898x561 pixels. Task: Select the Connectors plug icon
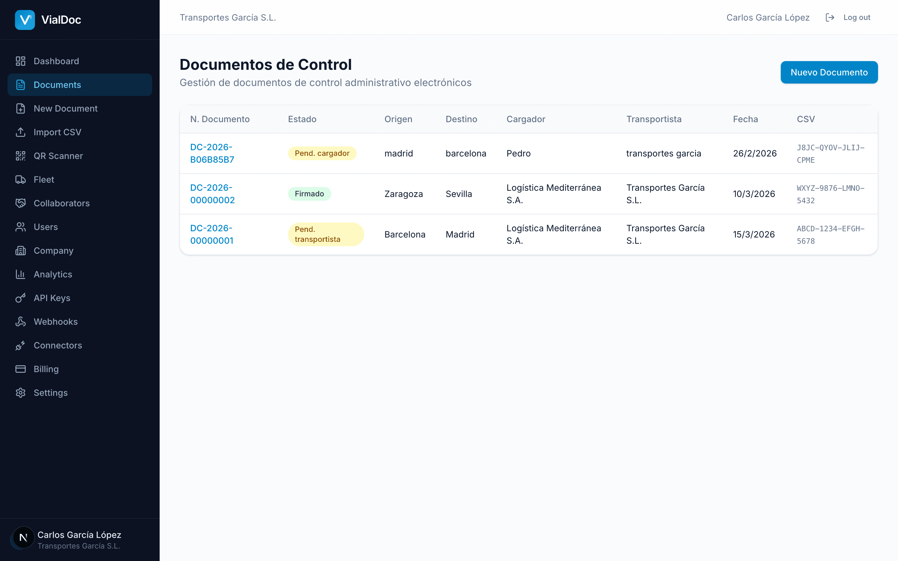point(20,345)
